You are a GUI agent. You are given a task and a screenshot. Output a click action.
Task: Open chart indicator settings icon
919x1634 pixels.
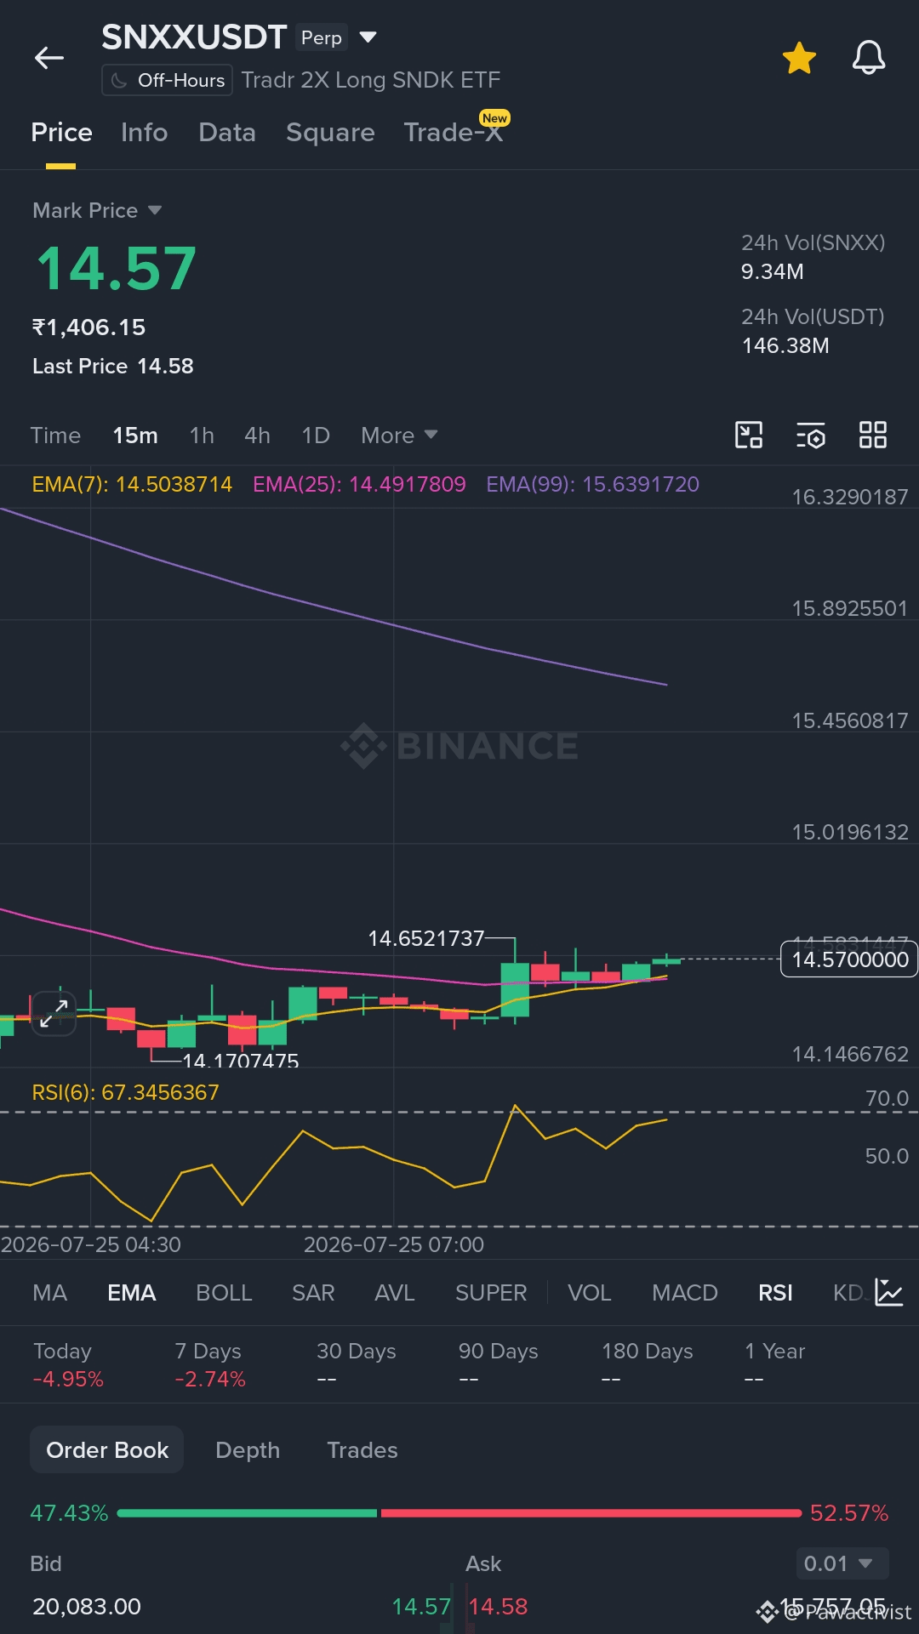[811, 435]
